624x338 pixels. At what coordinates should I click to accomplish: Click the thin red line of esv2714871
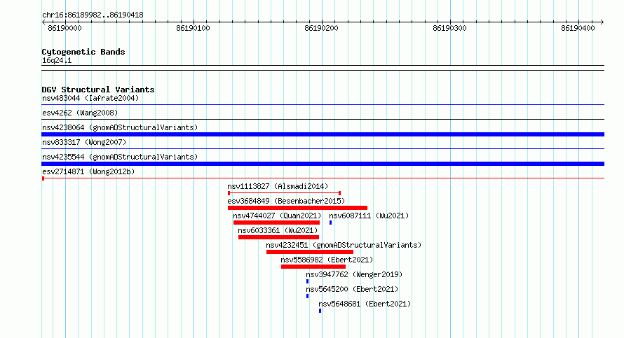tap(323, 178)
